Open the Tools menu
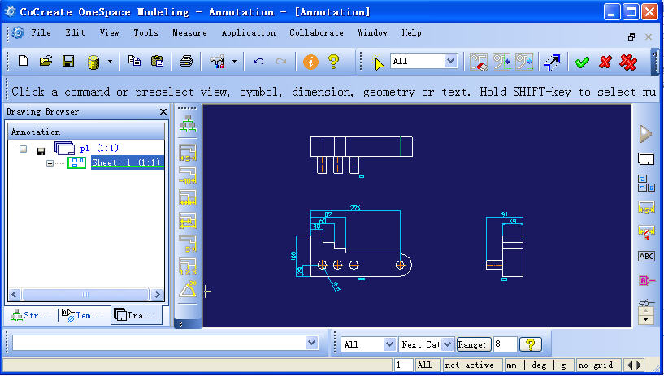 (x=145, y=33)
